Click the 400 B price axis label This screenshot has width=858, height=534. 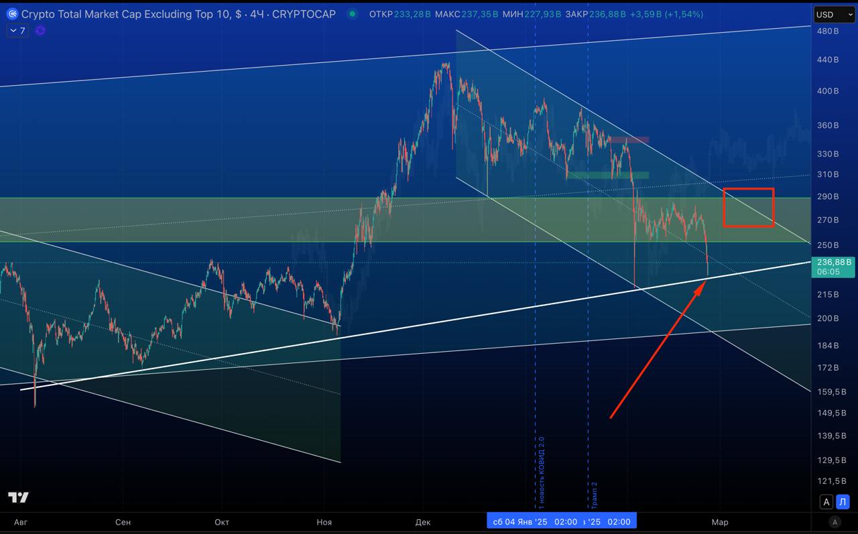(828, 91)
